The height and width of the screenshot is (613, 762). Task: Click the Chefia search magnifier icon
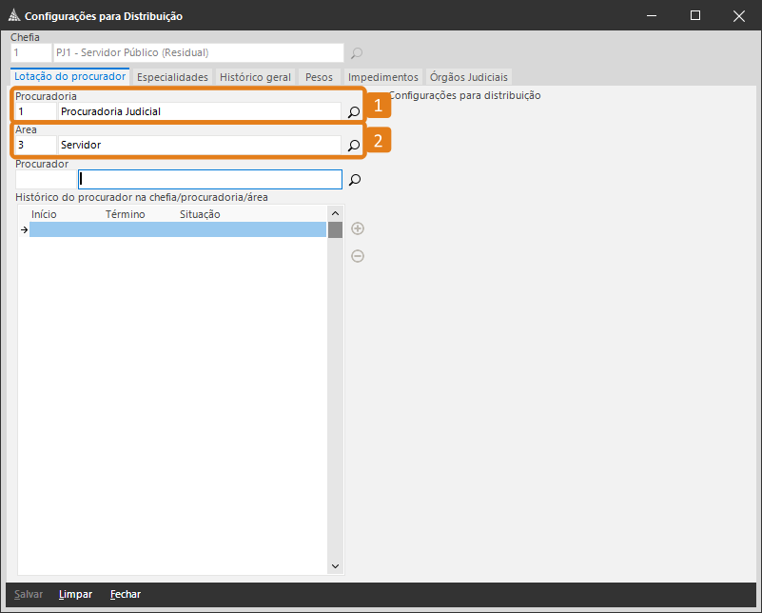[357, 53]
